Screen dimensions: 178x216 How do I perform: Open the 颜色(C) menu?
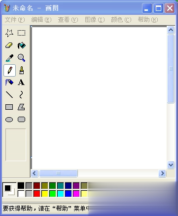[121, 20]
